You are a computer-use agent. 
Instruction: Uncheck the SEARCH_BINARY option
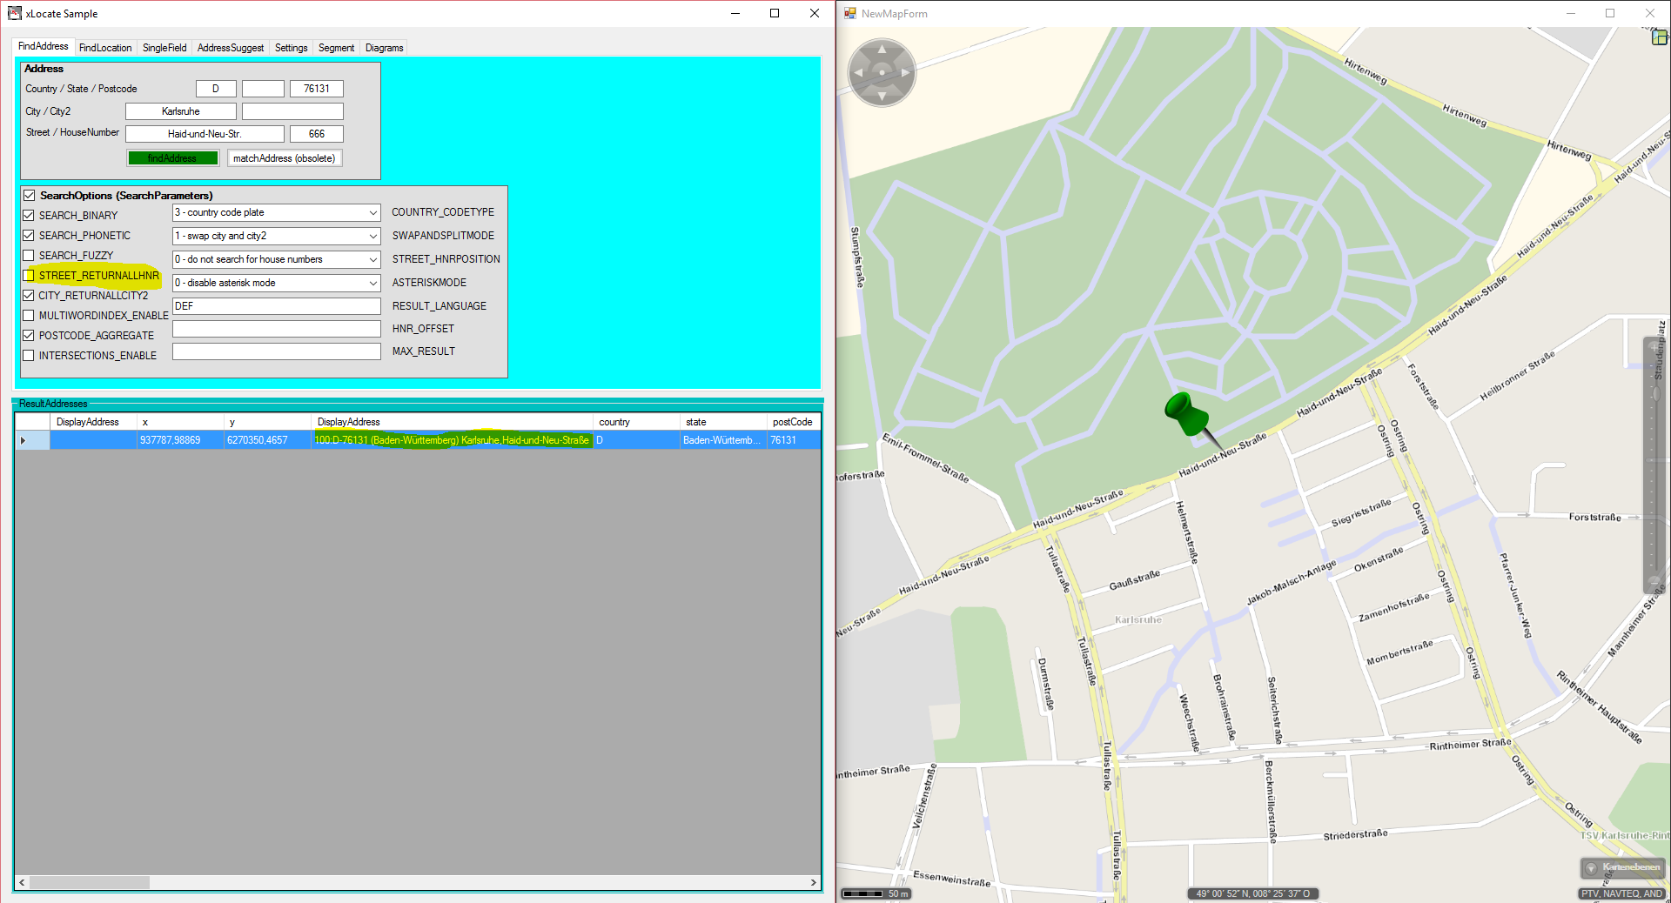(x=29, y=216)
